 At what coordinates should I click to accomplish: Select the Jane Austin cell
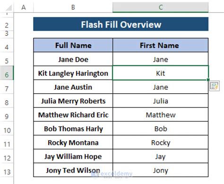coord(73,87)
